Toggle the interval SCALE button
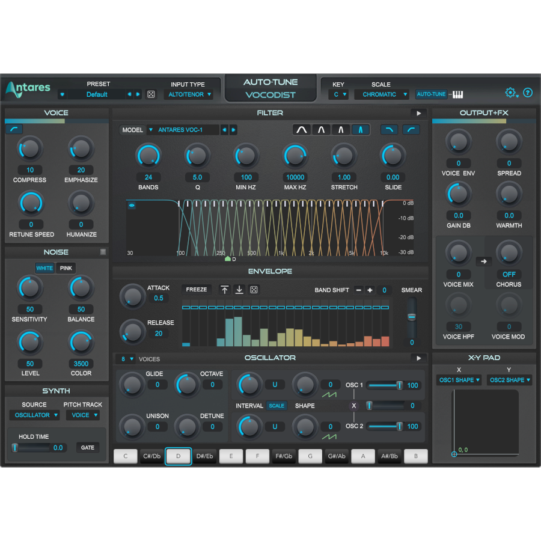 pyautogui.click(x=277, y=406)
